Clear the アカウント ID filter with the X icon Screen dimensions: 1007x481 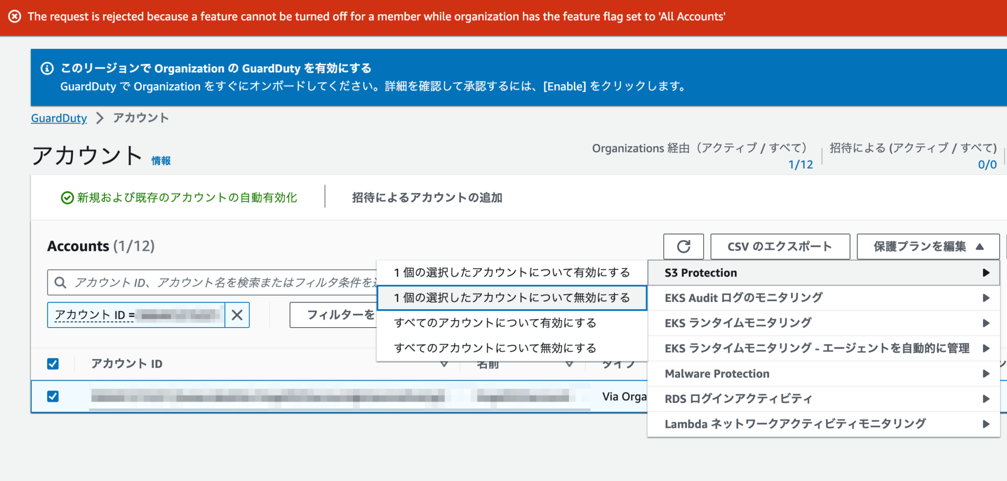237,315
